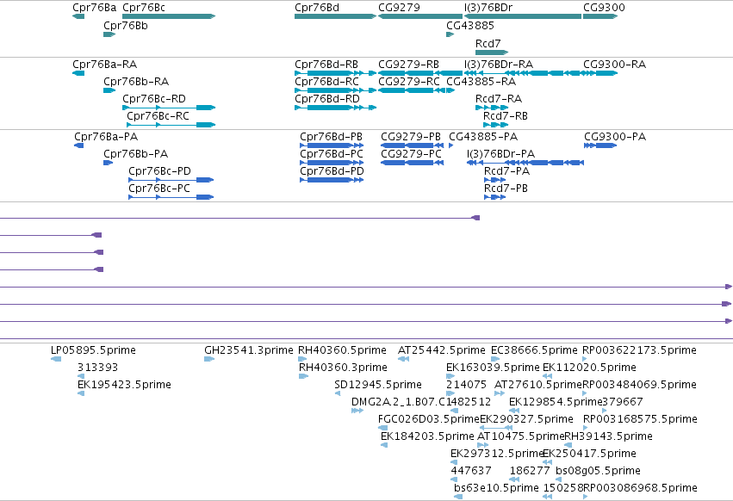Click the Cpr76Bb-PA protein glyph
The height and width of the screenshot is (501, 733).
click(109, 163)
